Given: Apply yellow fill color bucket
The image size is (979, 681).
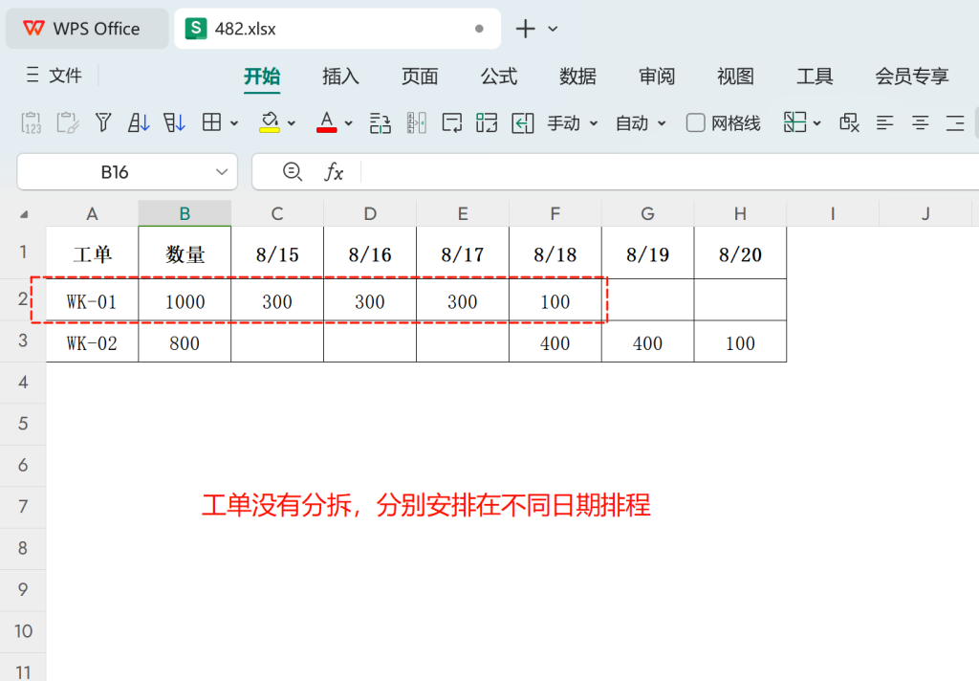Looking at the screenshot, I should pyautogui.click(x=270, y=122).
